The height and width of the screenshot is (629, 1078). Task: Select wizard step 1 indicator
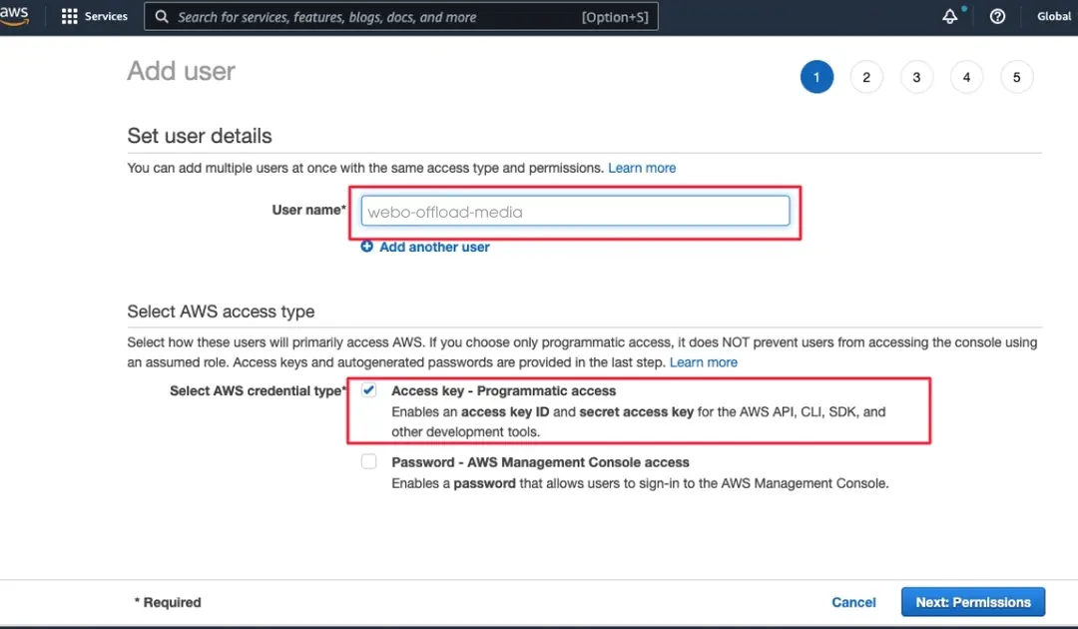coord(816,77)
